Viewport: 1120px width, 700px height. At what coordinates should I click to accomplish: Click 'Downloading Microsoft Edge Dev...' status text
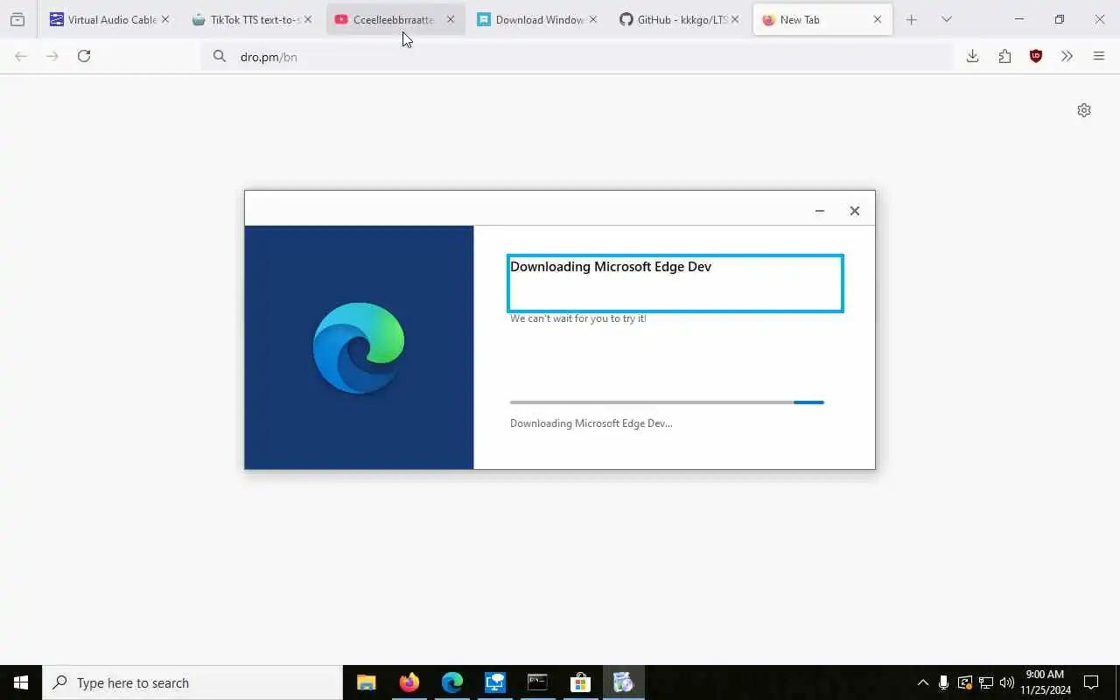pyautogui.click(x=591, y=423)
